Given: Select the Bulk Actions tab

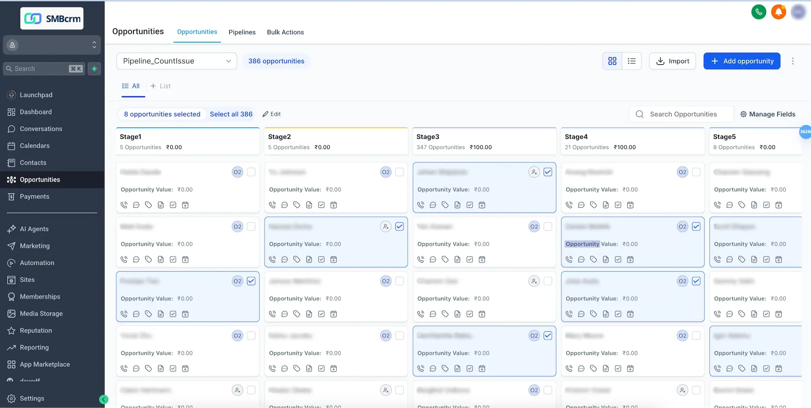Looking at the screenshot, I should coord(285,32).
